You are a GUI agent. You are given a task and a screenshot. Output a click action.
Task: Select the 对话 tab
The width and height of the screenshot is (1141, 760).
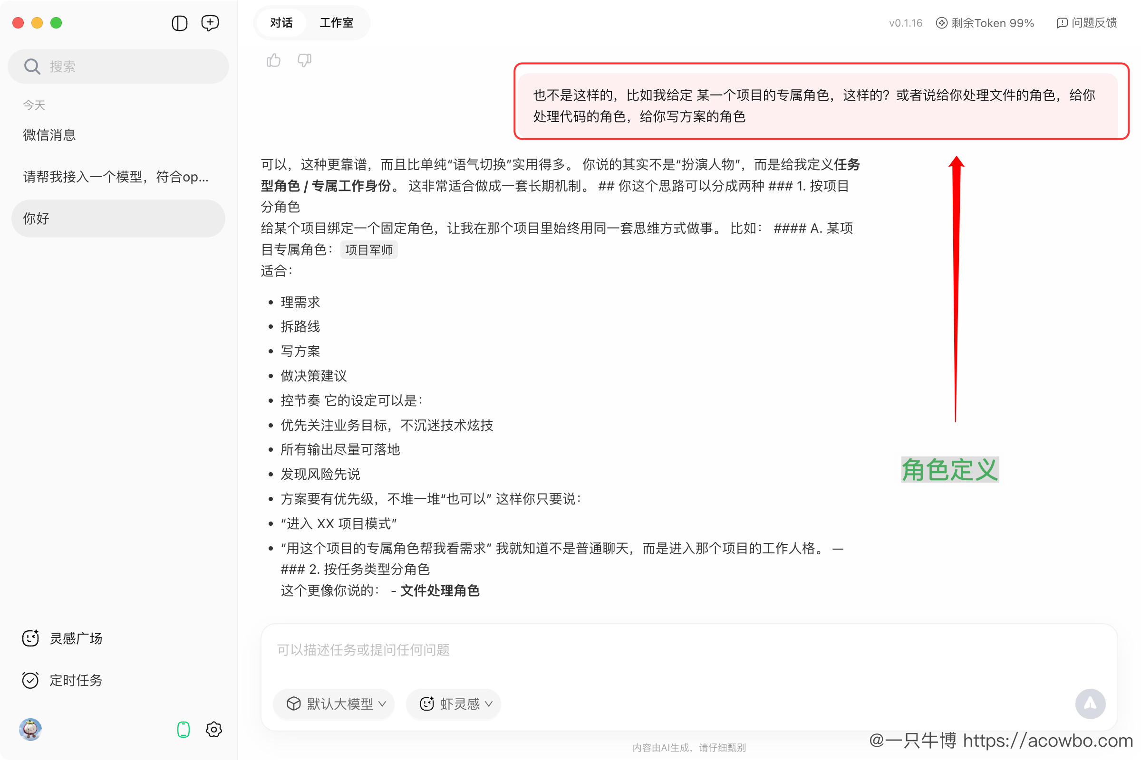[281, 23]
